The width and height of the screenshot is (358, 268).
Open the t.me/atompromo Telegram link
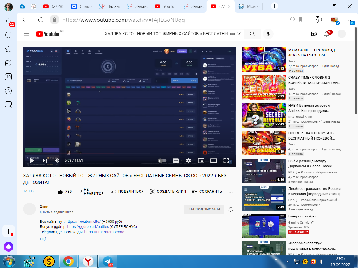pos(104,232)
